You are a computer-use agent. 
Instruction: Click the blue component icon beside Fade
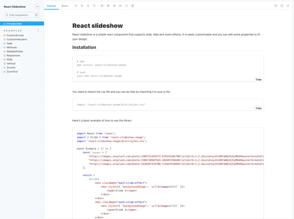[5, 43]
